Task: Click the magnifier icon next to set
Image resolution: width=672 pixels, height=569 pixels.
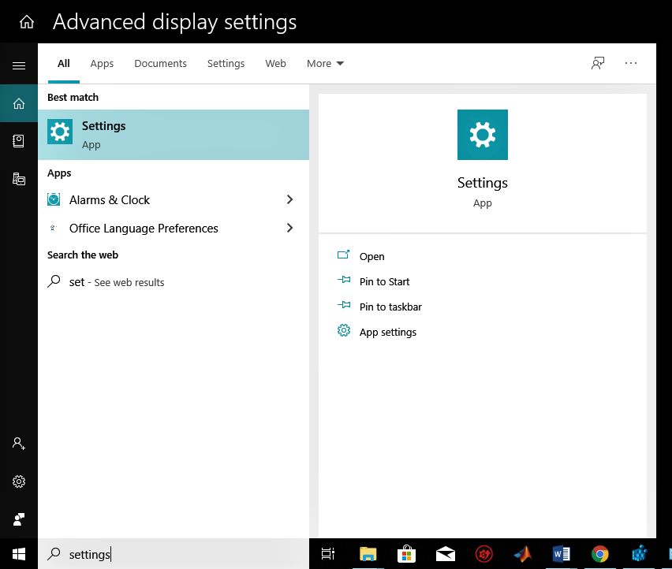Action: coord(54,281)
